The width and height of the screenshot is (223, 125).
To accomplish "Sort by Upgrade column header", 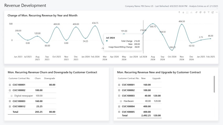I will pos(156,78).
